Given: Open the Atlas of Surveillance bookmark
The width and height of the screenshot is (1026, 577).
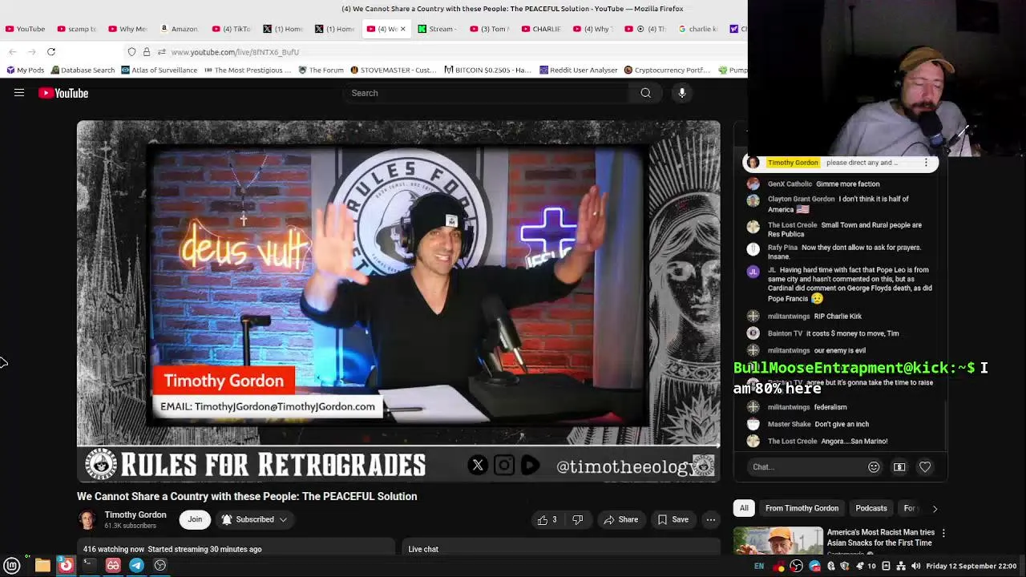Looking at the screenshot, I should click(159, 70).
